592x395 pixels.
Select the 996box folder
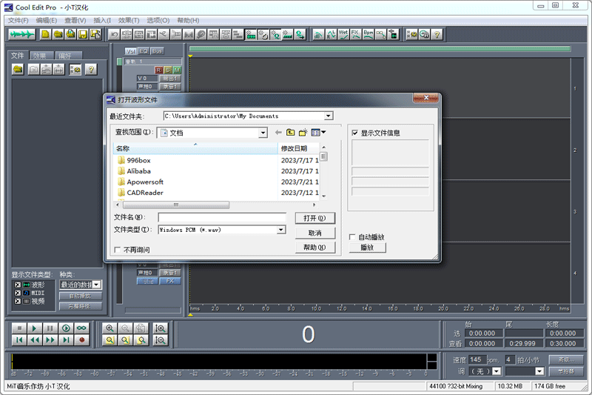138,160
